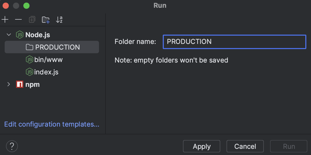Click the Copy Configuration icon
This screenshot has height=155, width=311.
point(32,20)
